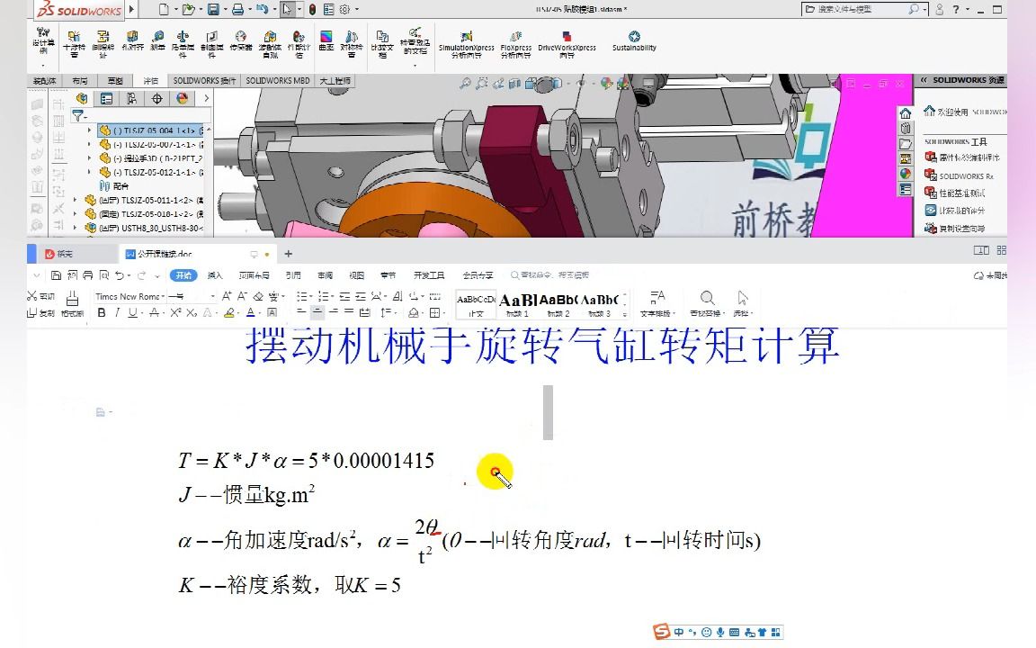Expand the TLSJZ-05-011 assembly tree item
The width and height of the screenshot is (1036, 648).
coord(75,199)
